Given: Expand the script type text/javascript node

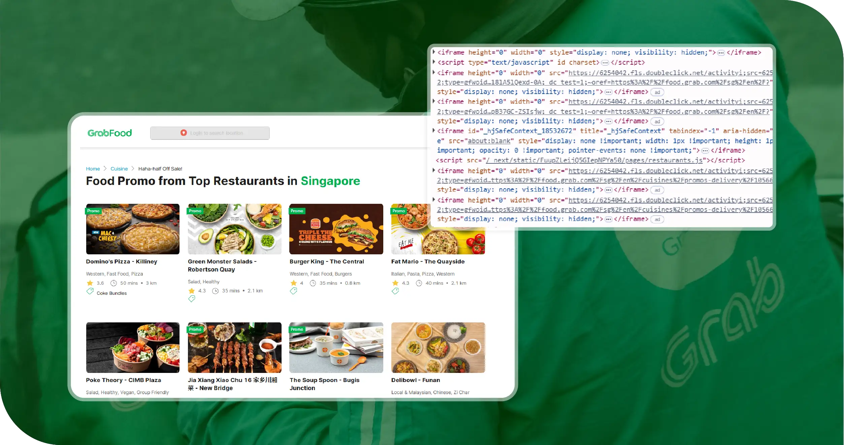Looking at the screenshot, I should coord(434,62).
